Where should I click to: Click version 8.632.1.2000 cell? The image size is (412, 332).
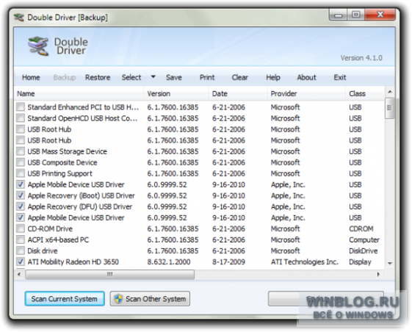pyautogui.click(x=169, y=261)
